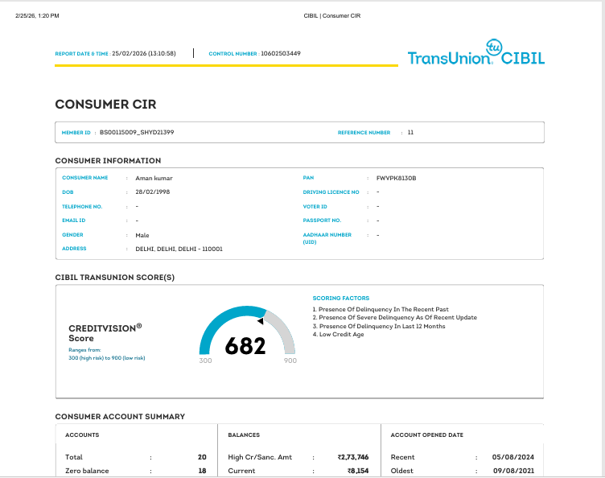The height and width of the screenshot is (478, 605).
Task: Click the DOB value 28/02/1998
Action: point(152,192)
